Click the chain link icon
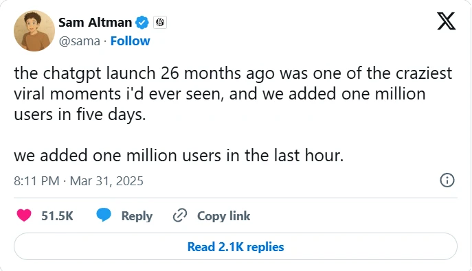 (x=180, y=215)
